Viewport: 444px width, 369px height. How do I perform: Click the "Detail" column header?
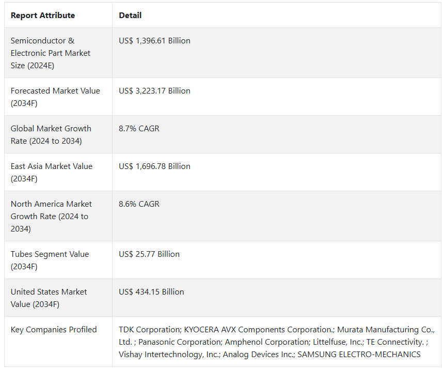click(x=130, y=16)
